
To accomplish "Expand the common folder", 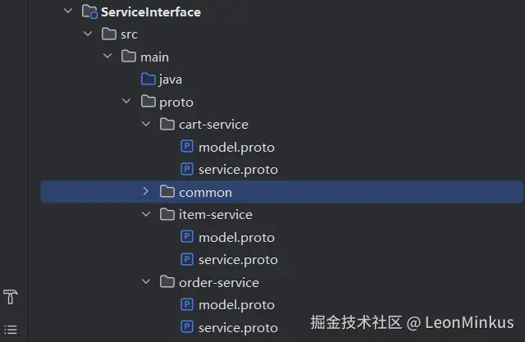I will tap(146, 192).
